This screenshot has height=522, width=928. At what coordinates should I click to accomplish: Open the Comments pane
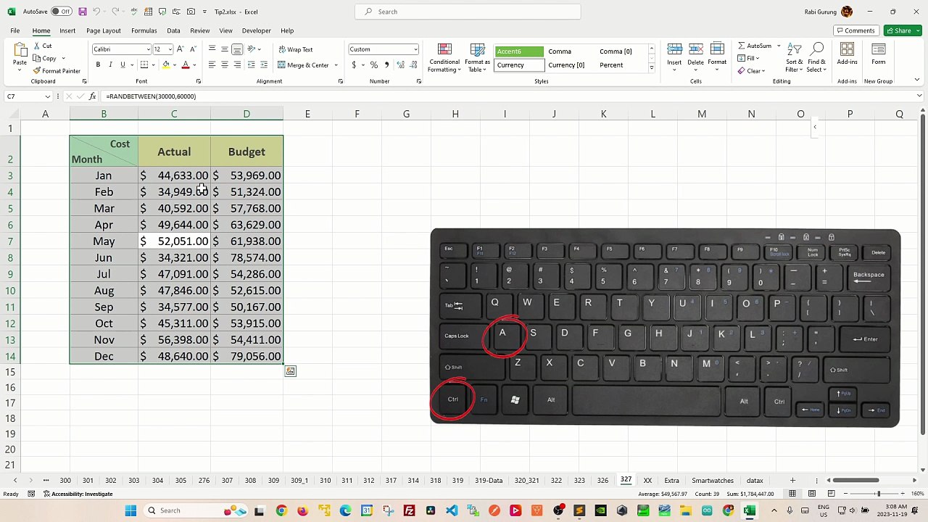tap(855, 30)
